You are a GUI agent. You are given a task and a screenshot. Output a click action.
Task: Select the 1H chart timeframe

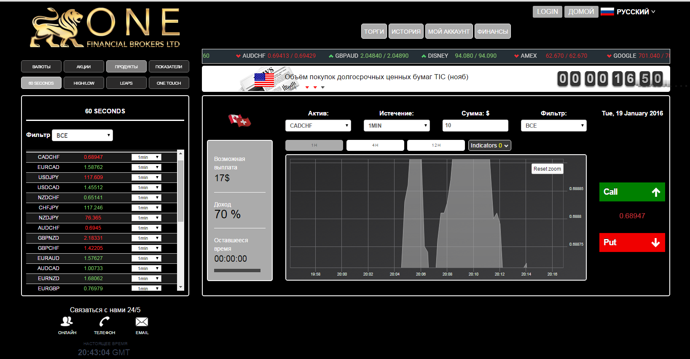coord(314,145)
